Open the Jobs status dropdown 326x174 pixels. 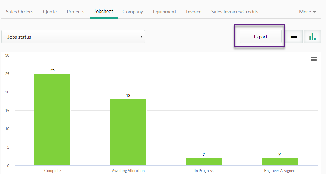[x=73, y=37]
